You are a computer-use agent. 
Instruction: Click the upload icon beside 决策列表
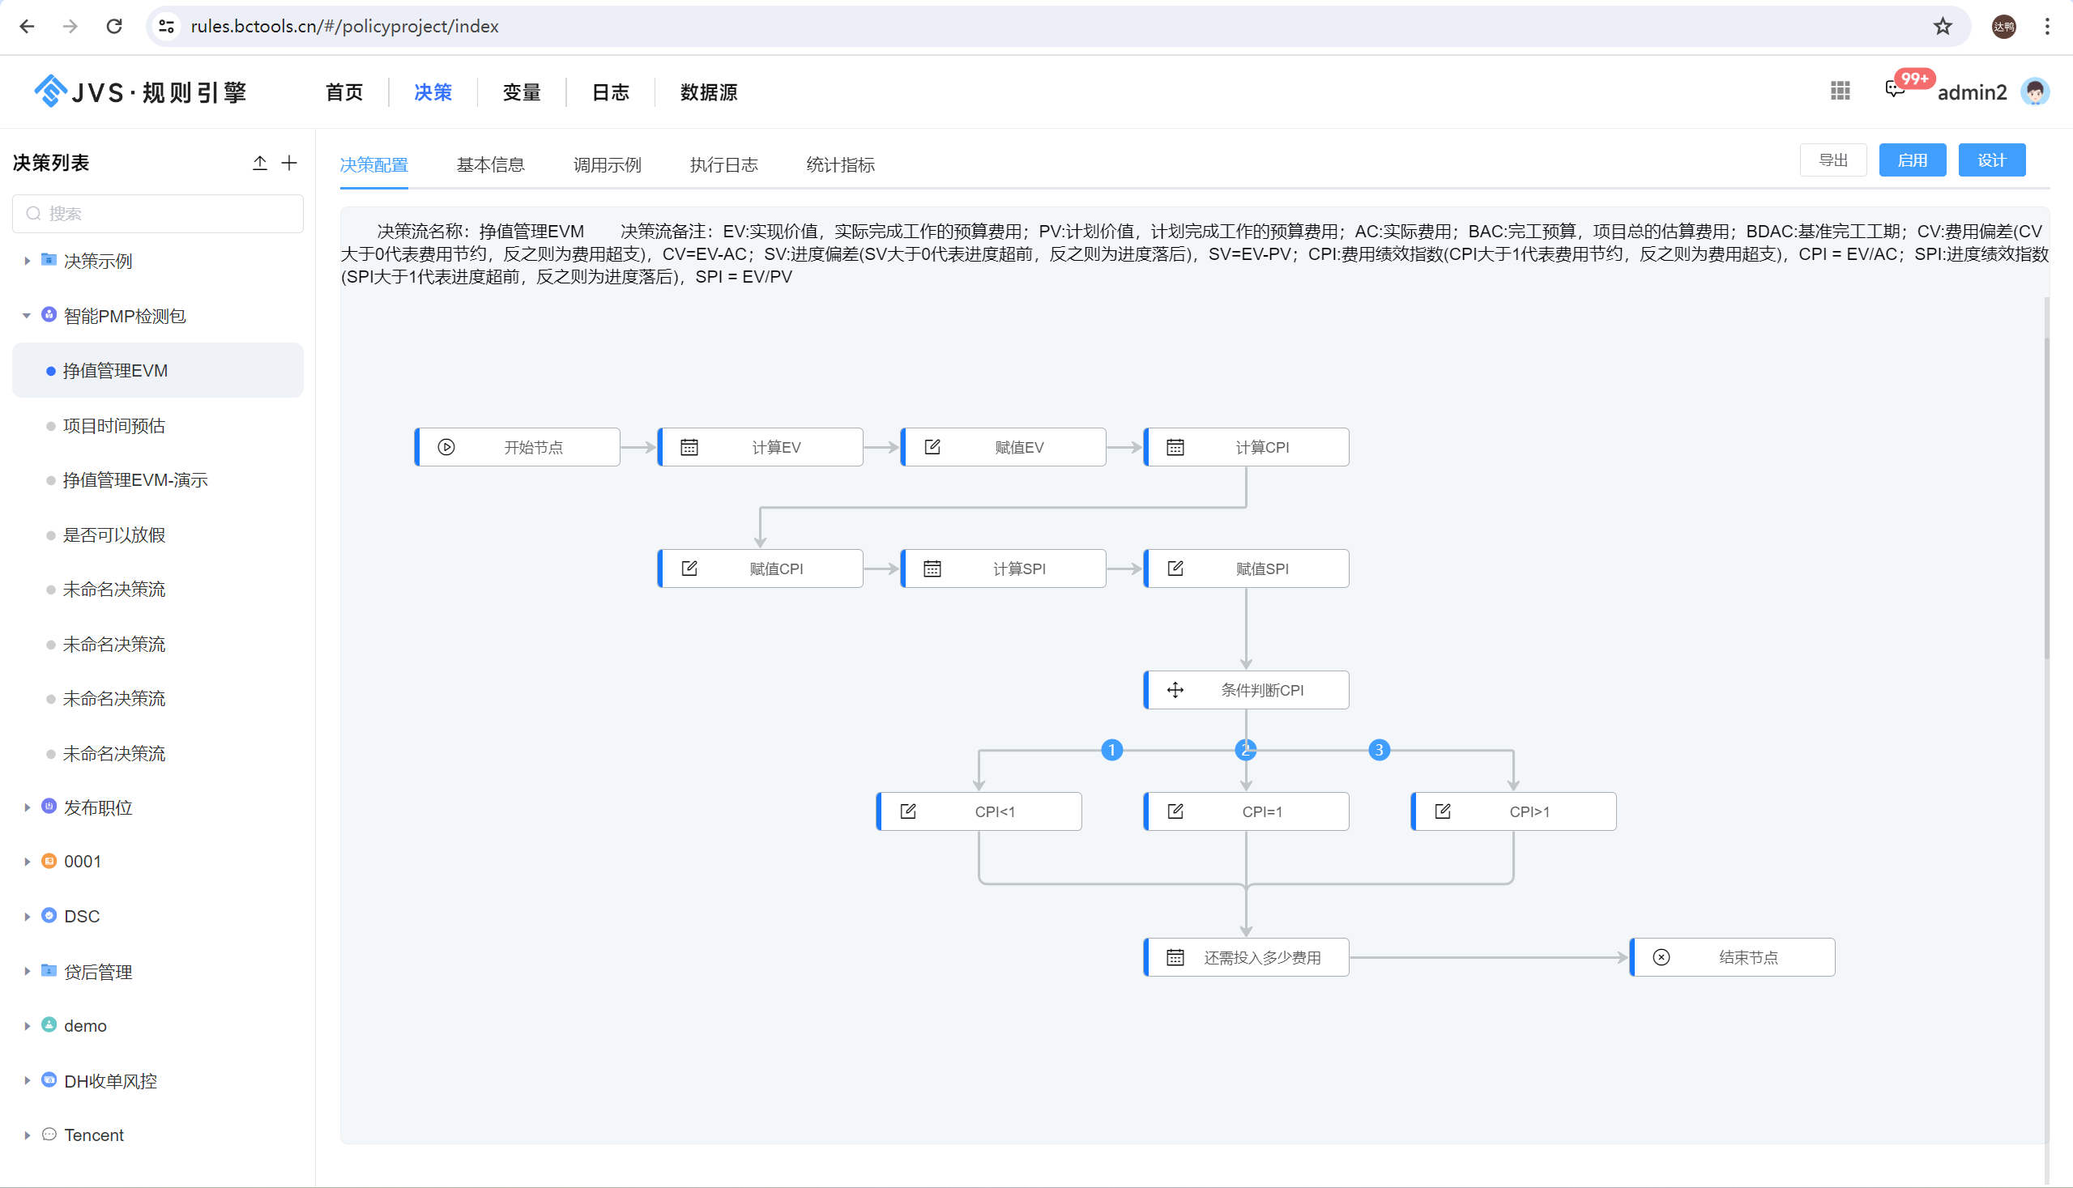[x=259, y=164]
